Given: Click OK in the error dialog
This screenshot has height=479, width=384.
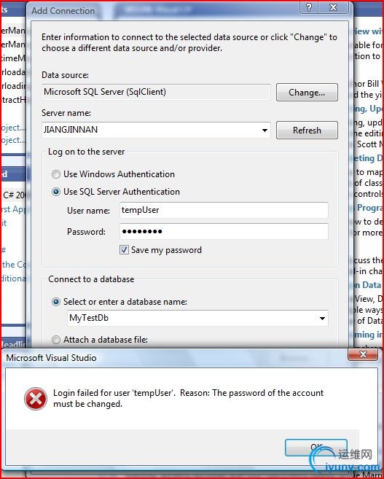Looking at the screenshot, I should point(316,448).
